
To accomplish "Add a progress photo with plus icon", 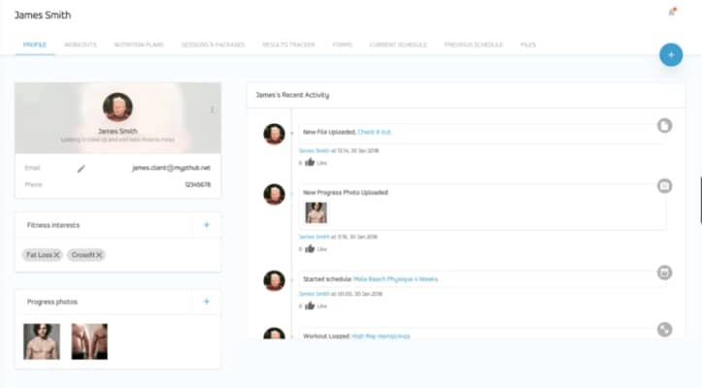I will [x=207, y=301].
